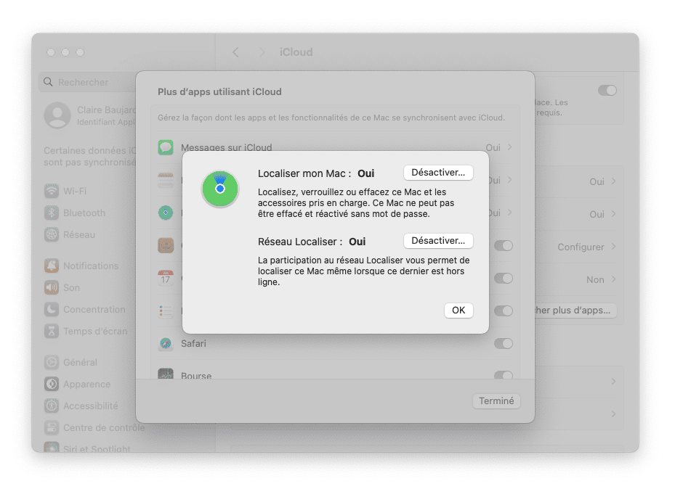Click the magnifying glass search icon

(48, 82)
